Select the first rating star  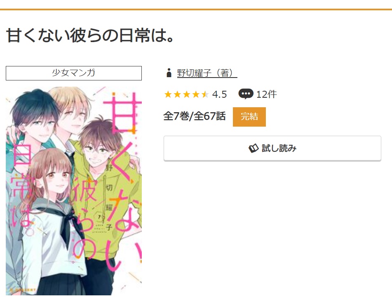pyautogui.click(x=168, y=94)
